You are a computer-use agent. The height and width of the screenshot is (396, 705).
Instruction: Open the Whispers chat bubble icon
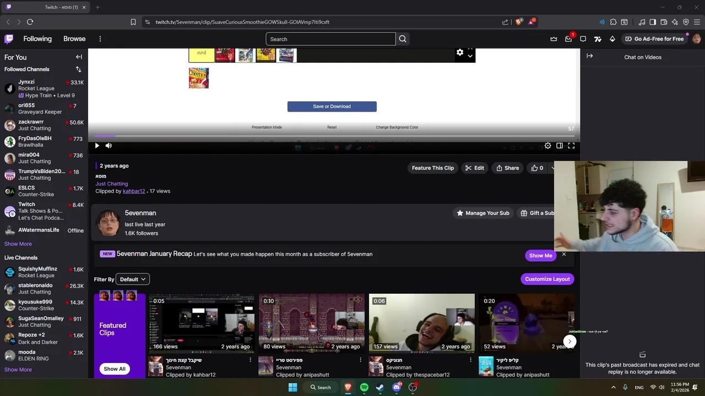[583, 39]
